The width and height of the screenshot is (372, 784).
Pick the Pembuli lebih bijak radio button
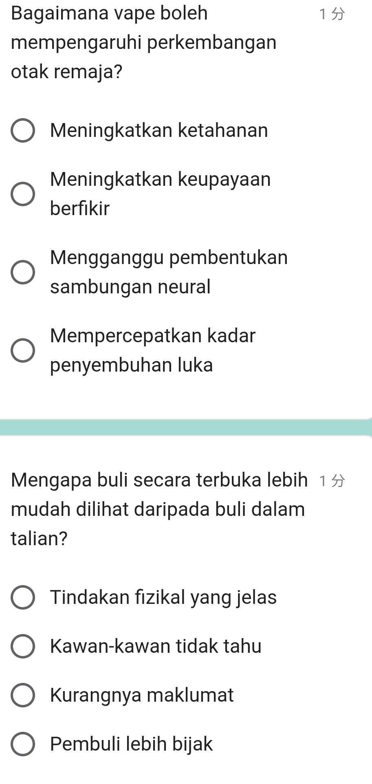[x=23, y=744]
